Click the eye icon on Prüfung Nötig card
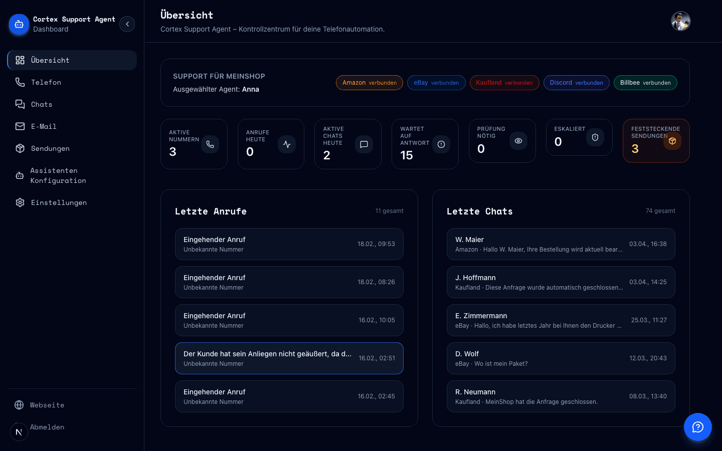Viewport: 722px width, 451px height. tap(518, 141)
